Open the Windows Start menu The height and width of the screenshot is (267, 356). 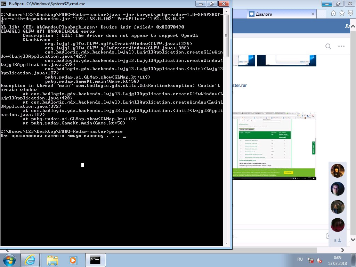(x=9, y=260)
